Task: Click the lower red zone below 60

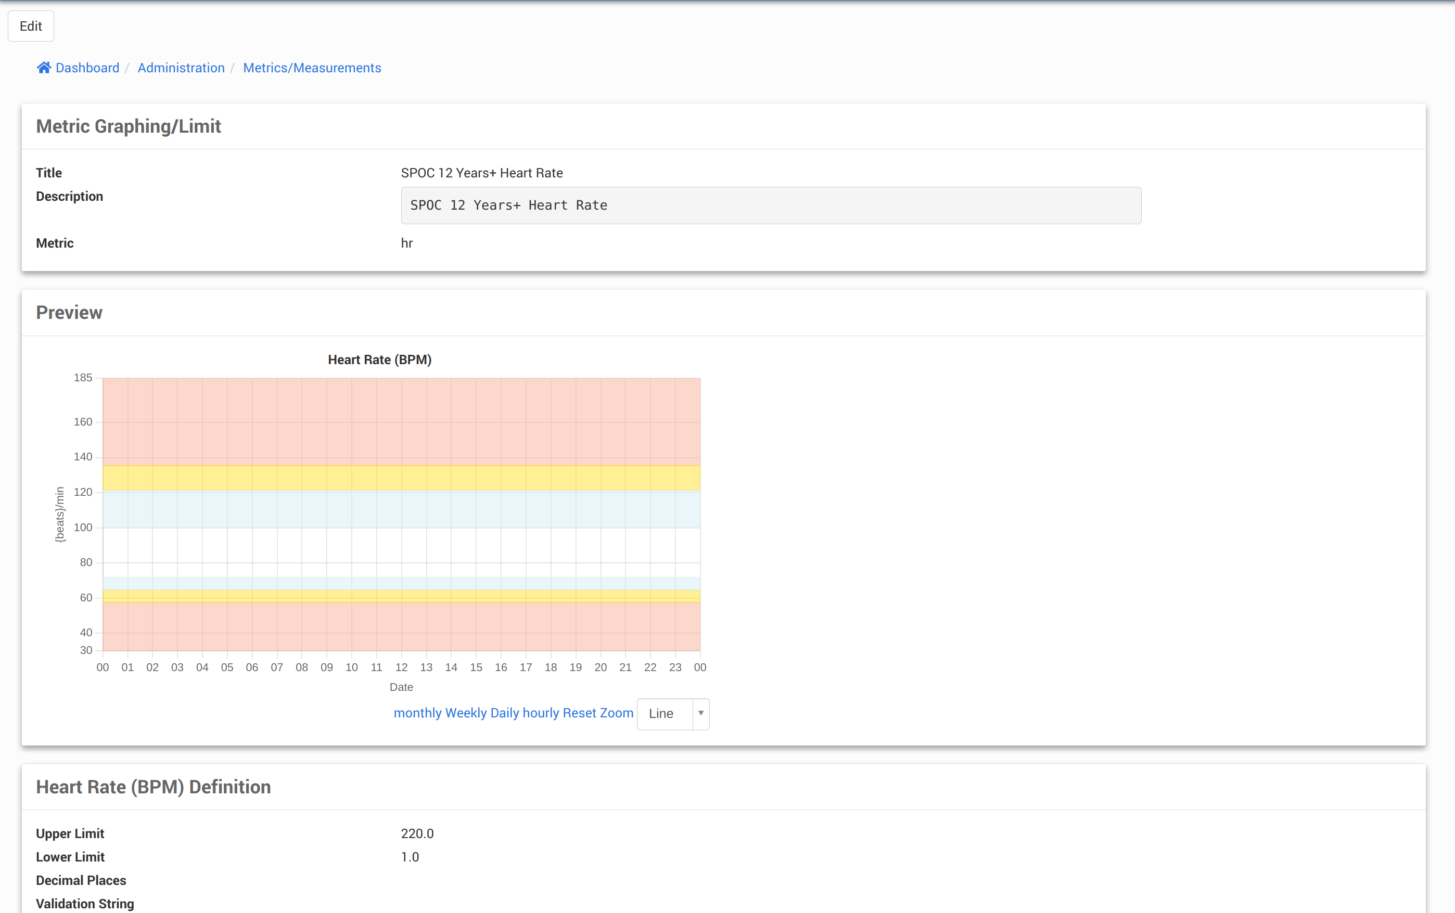Action: click(x=401, y=626)
